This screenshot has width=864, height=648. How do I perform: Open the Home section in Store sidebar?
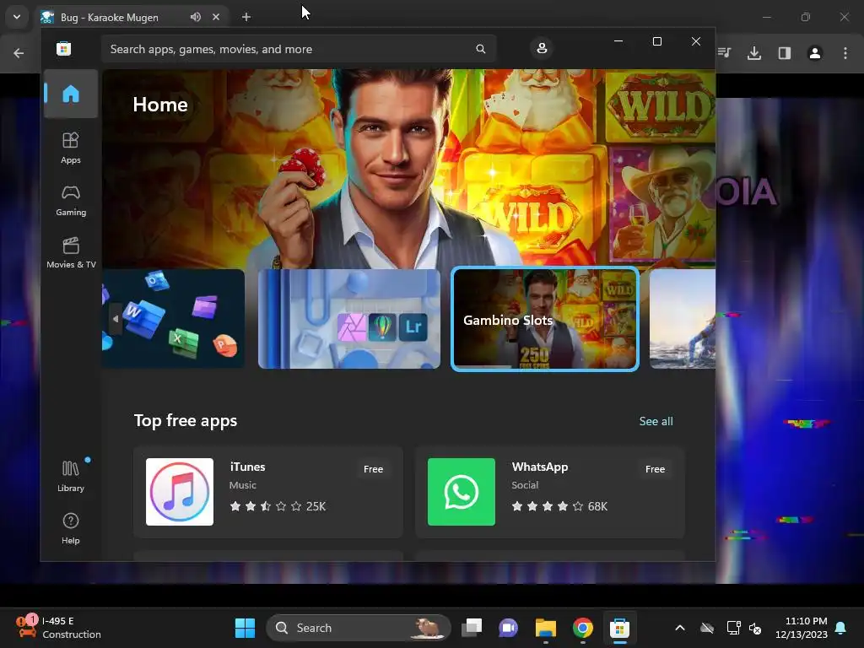point(71,94)
